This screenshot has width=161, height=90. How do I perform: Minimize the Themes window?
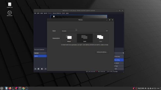point(107,20)
